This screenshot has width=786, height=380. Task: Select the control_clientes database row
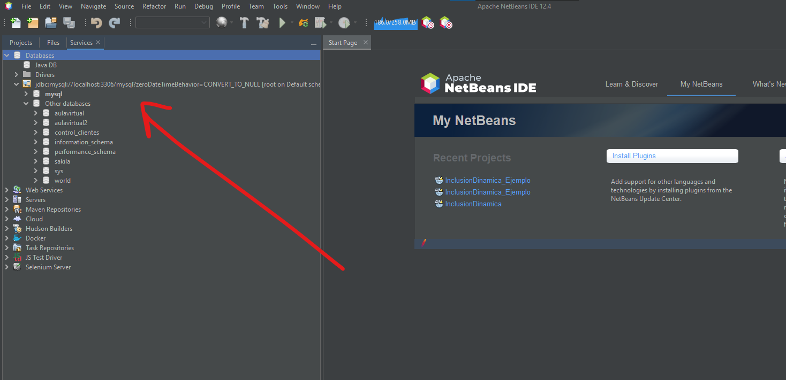point(77,133)
